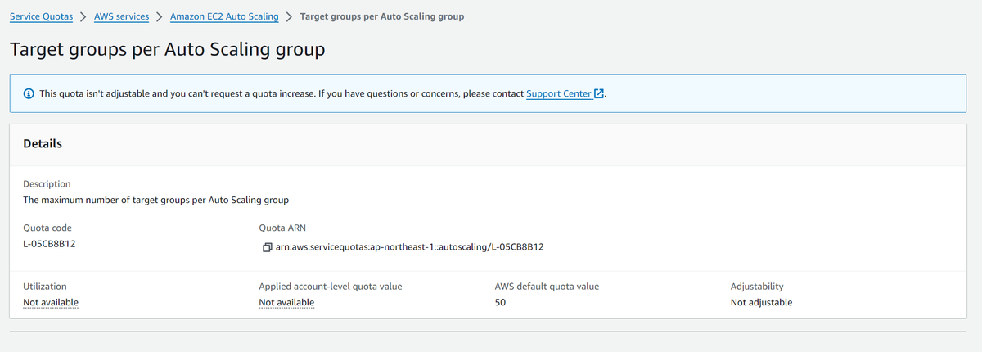The image size is (982, 352).
Task: Click the Applied account-level quota value label
Action: pyautogui.click(x=331, y=287)
